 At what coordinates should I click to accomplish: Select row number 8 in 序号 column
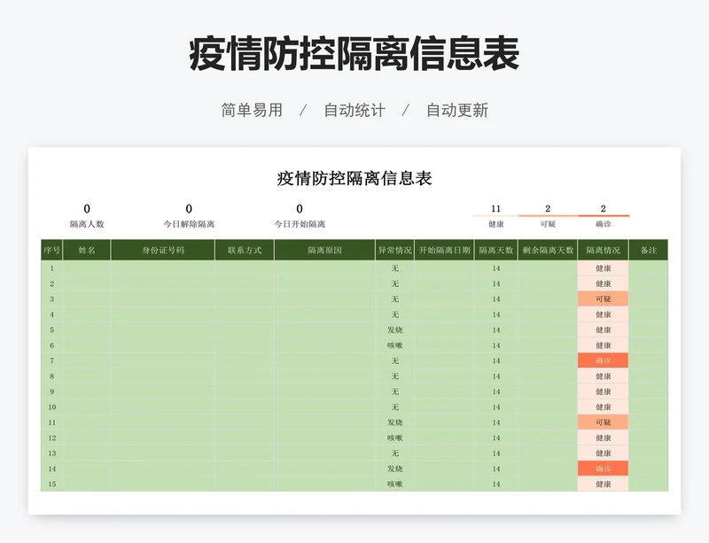tap(52, 376)
